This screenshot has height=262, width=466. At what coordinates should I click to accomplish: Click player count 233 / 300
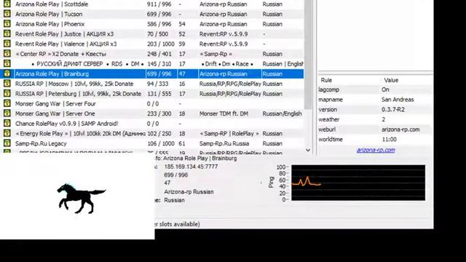(x=159, y=114)
